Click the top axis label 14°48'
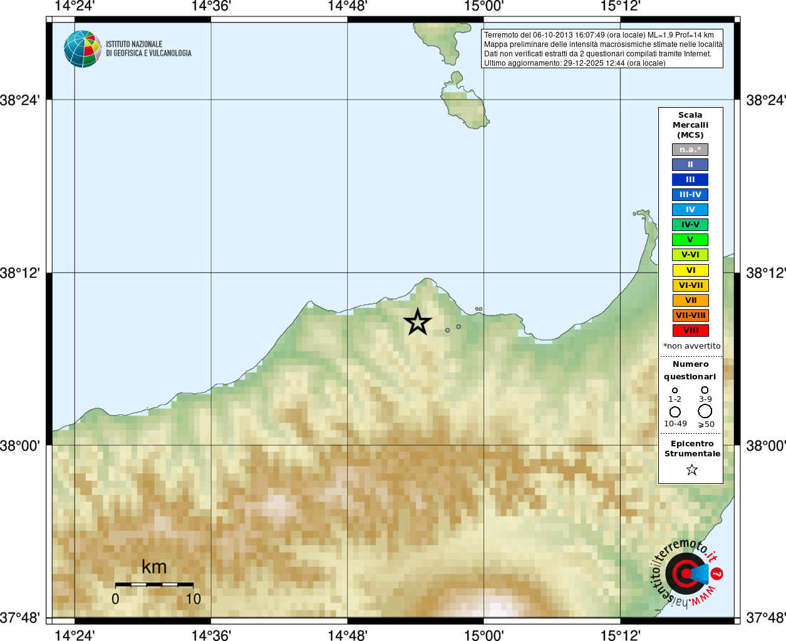This screenshot has height=641, width=786. pyautogui.click(x=348, y=6)
